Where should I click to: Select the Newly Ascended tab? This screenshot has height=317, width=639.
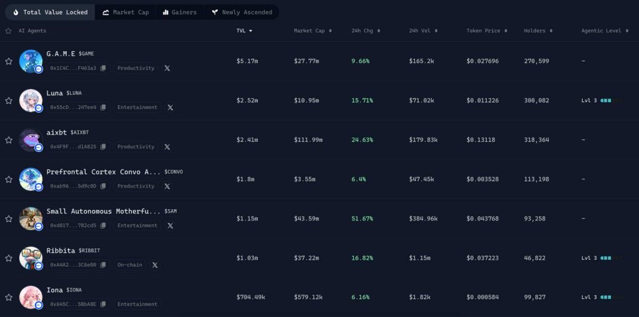click(x=241, y=12)
